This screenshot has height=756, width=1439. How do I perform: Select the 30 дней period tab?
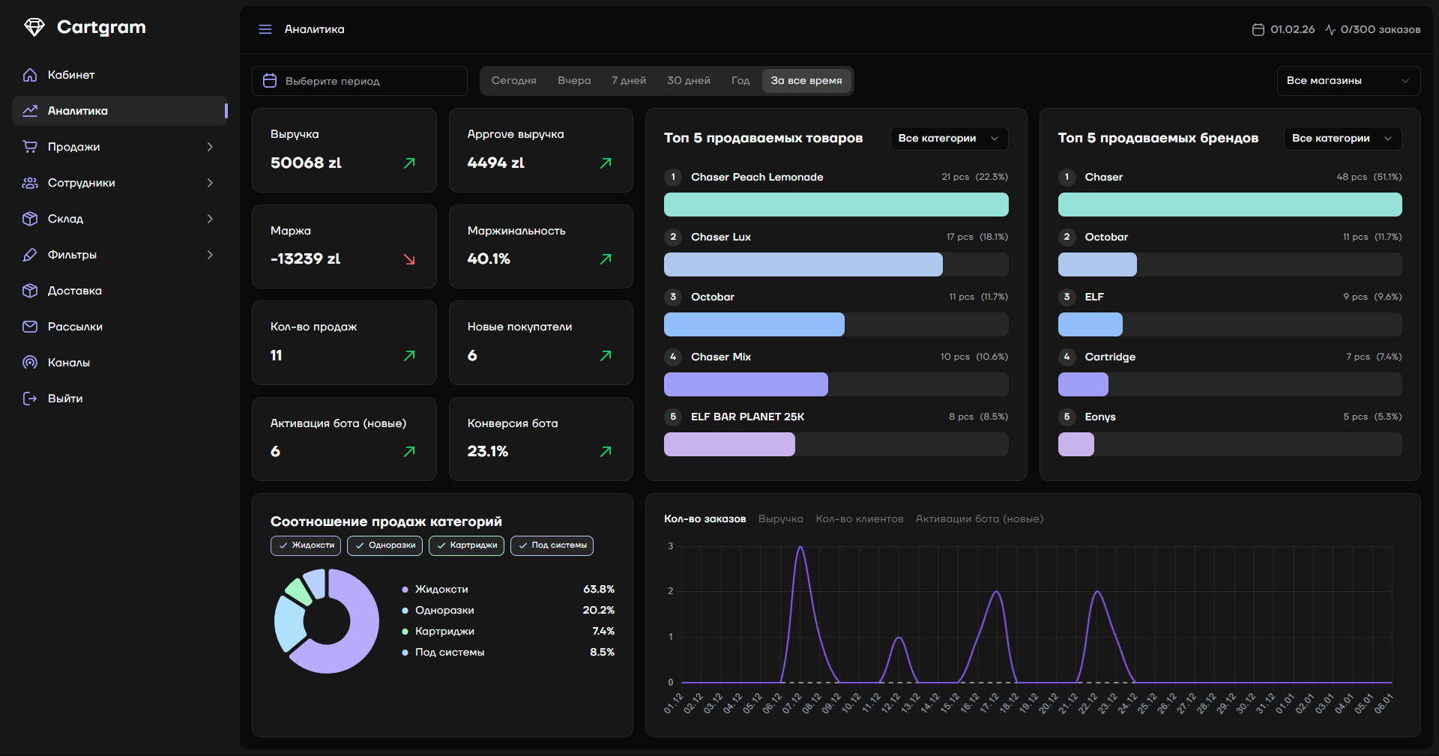[x=689, y=81]
